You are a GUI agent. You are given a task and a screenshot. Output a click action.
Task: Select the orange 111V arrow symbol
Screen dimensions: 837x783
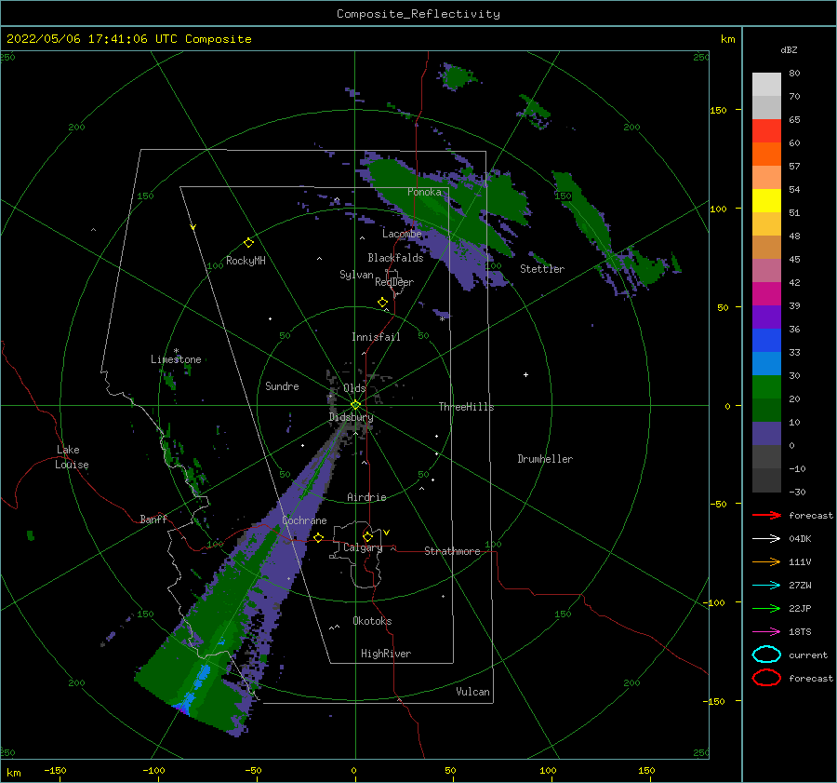tap(766, 561)
